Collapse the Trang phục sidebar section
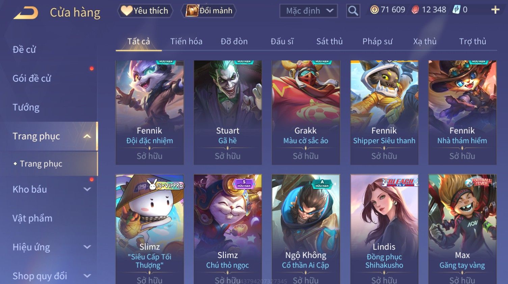508x284 pixels. (x=87, y=136)
